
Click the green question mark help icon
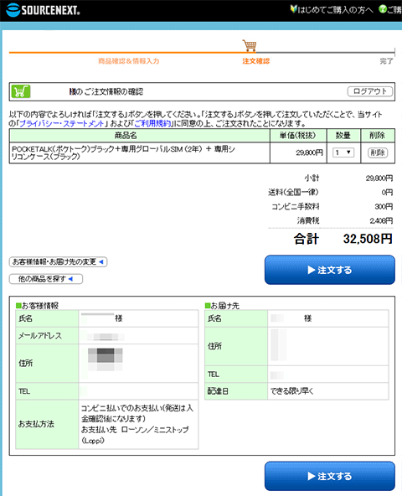(383, 9)
